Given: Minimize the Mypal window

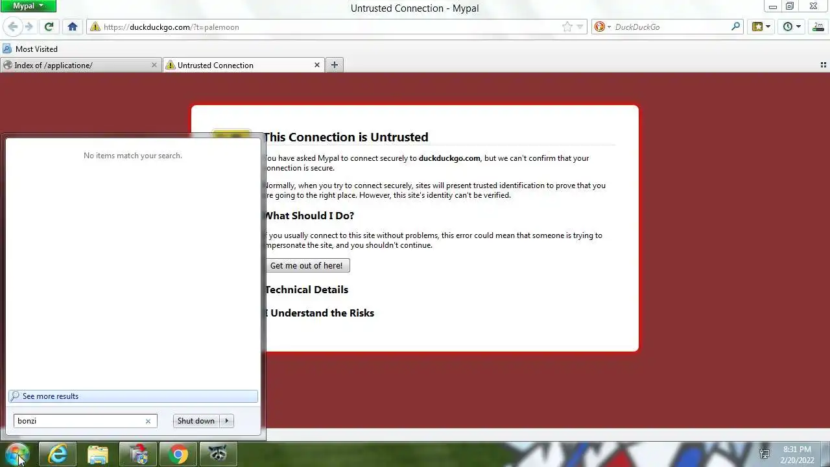Looking at the screenshot, I should click(x=773, y=6).
